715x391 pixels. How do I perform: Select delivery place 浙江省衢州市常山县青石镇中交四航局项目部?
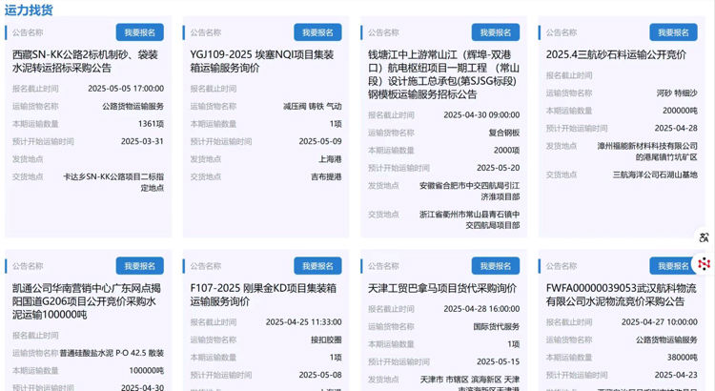470,219
